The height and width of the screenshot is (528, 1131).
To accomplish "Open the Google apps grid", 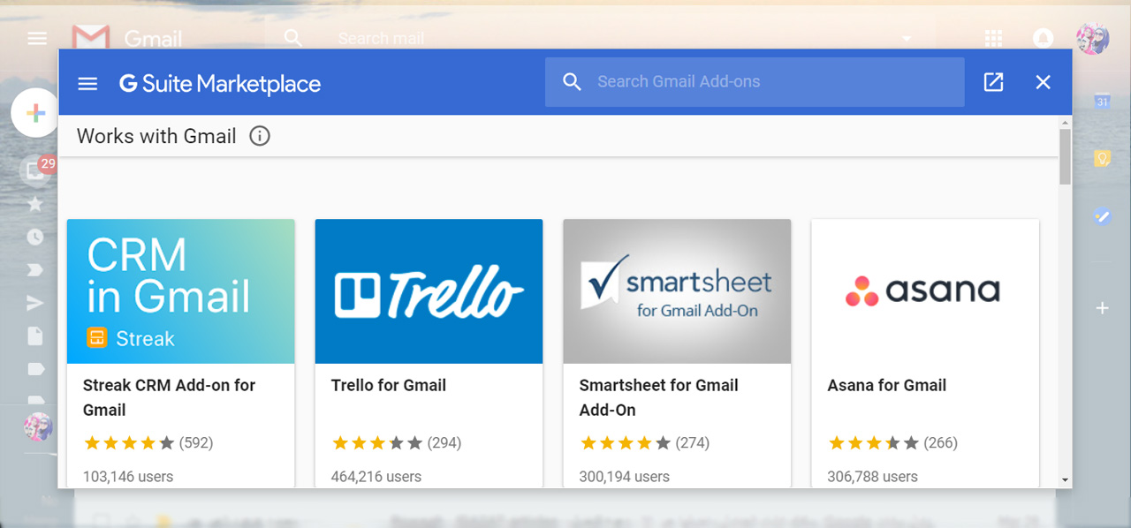I will coord(994,38).
